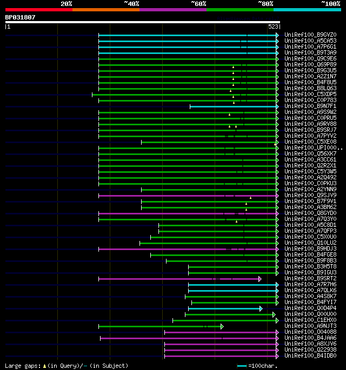Screen dimensions: 346x370
Task: Click the UniRef100_B9GVZ0 hit label
Action: click(310, 35)
